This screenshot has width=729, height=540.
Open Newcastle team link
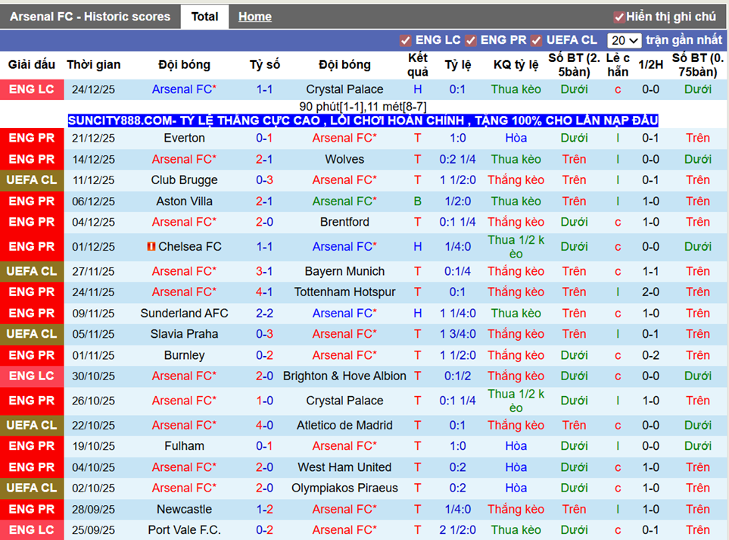click(x=184, y=509)
